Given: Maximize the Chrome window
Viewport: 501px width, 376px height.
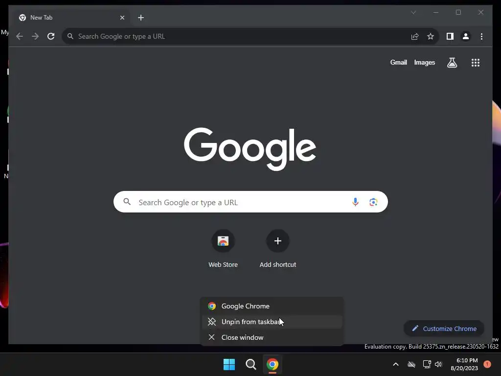Looking at the screenshot, I should pyautogui.click(x=458, y=12).
